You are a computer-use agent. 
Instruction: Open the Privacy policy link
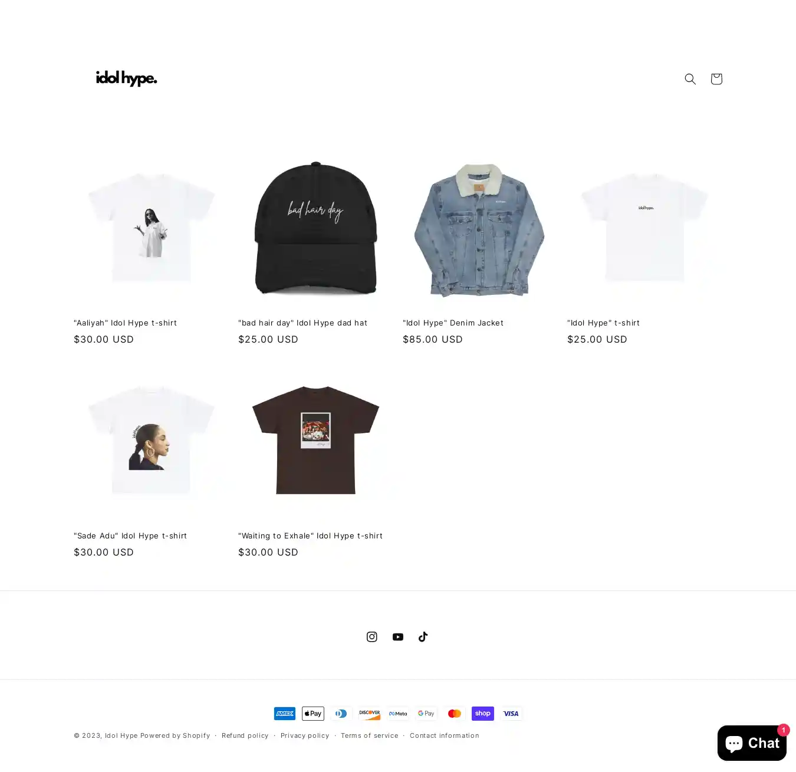[x=305, y=735]
